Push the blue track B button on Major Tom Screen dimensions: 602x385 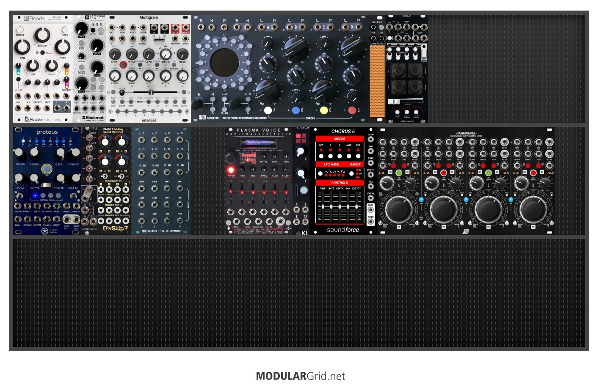[296, 110]
